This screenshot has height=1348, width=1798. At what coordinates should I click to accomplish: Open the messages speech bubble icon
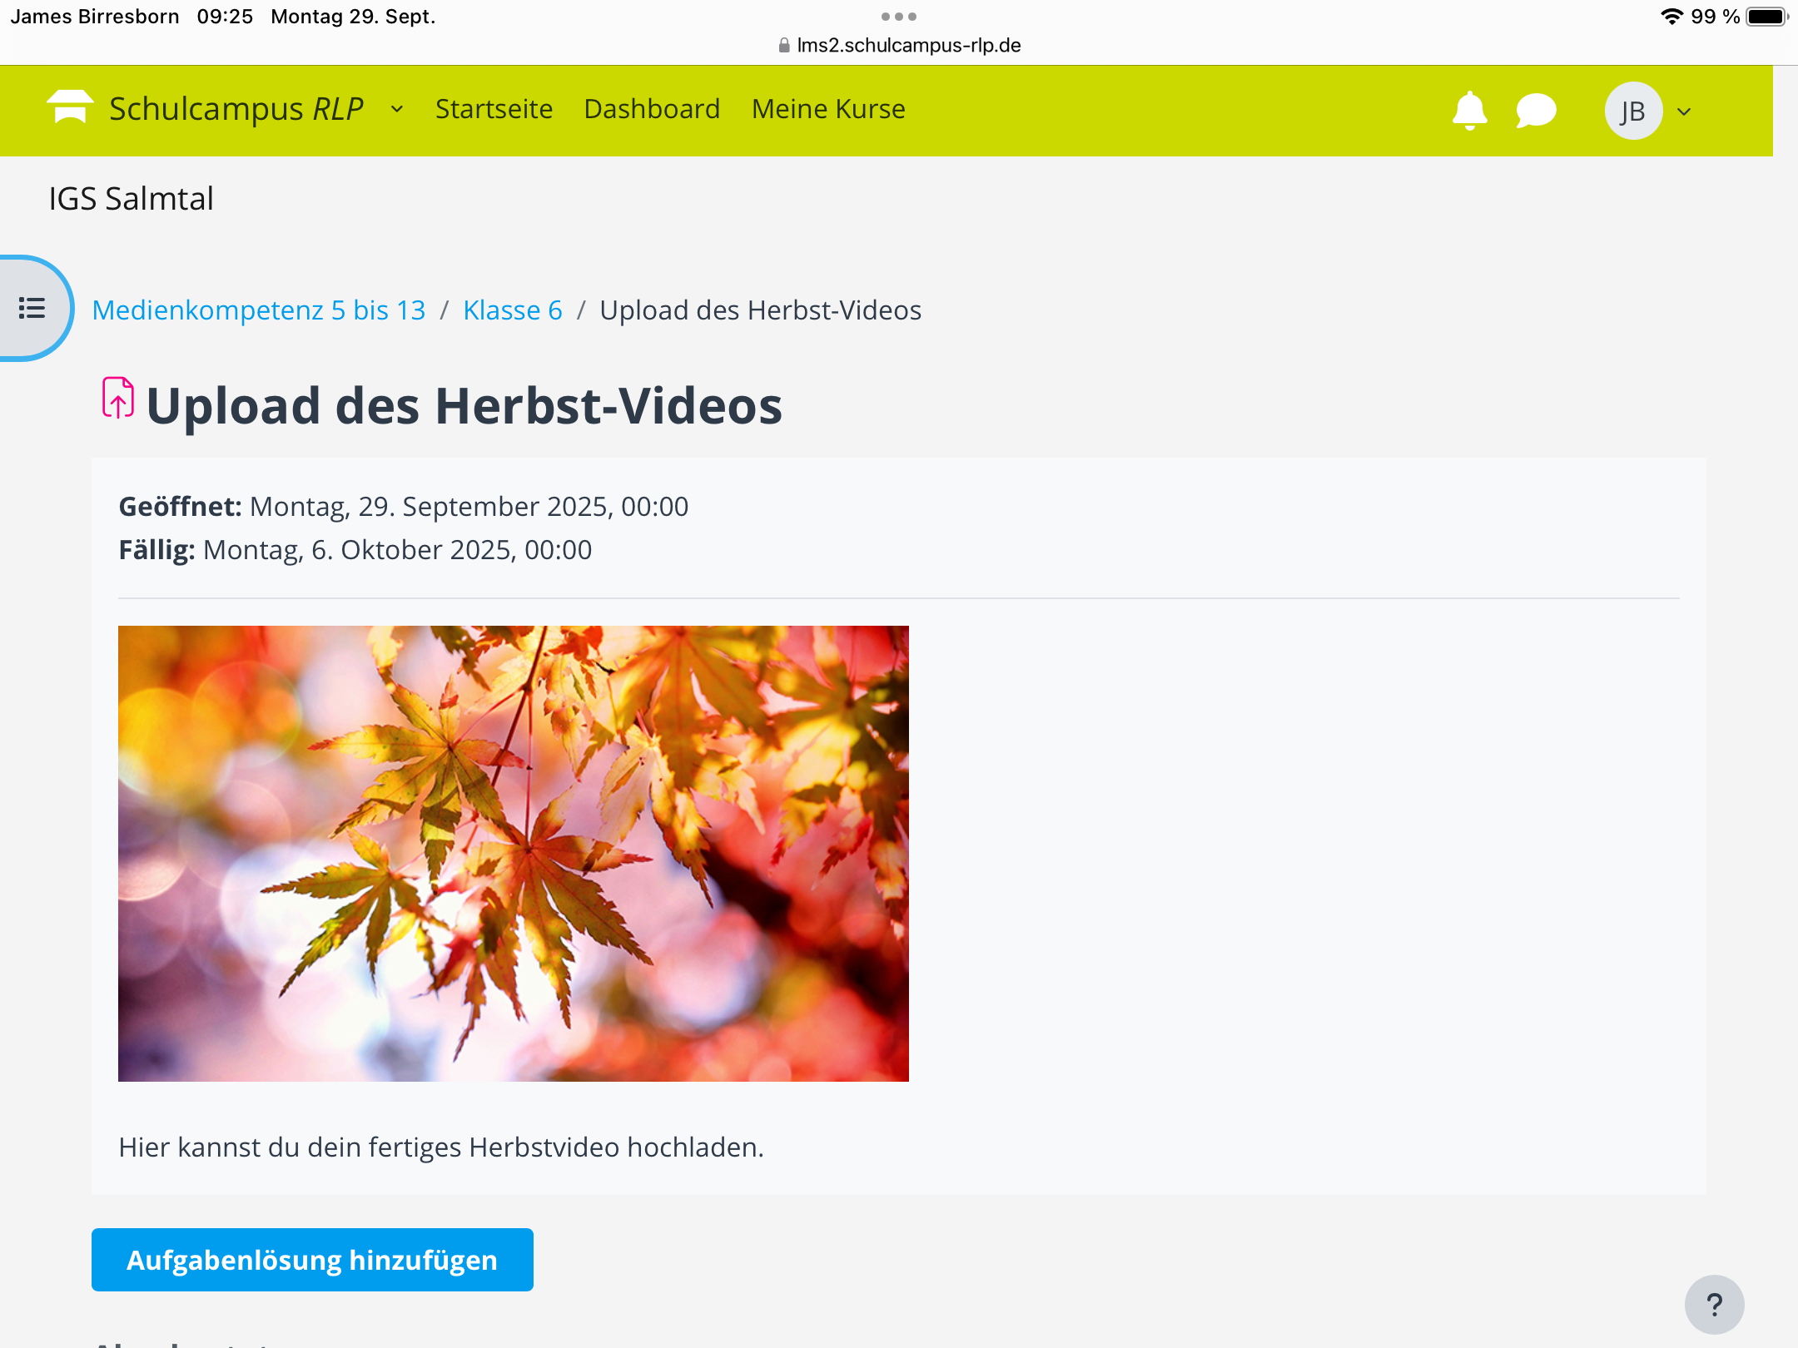(x=1536, y=111)
